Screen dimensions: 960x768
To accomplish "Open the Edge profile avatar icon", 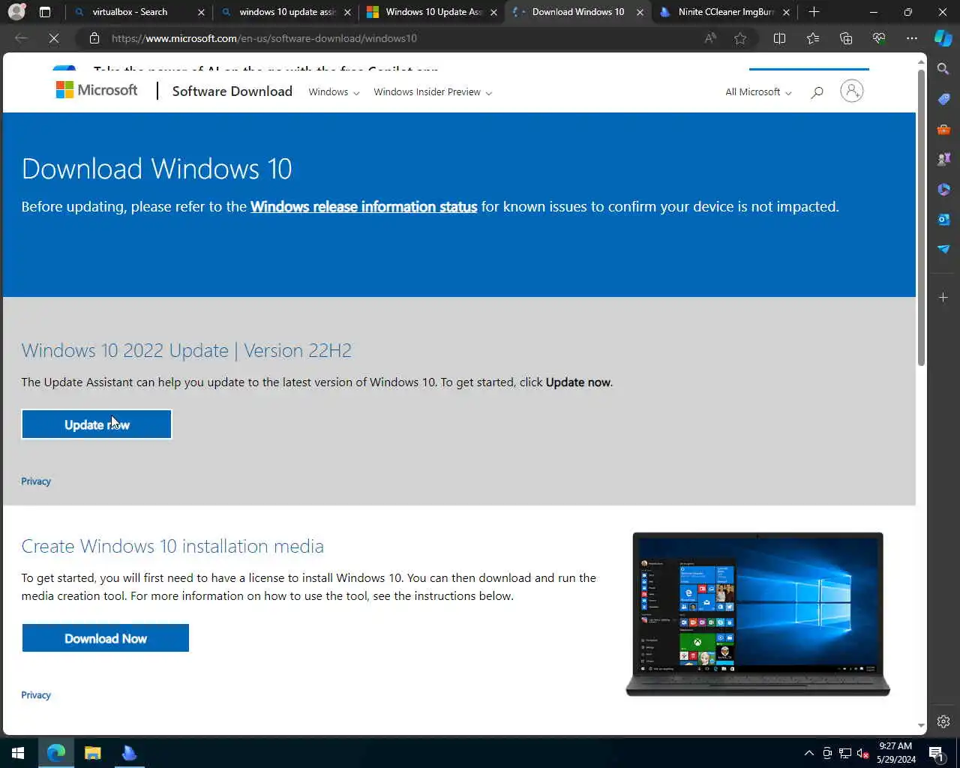I will pos(16,12).
